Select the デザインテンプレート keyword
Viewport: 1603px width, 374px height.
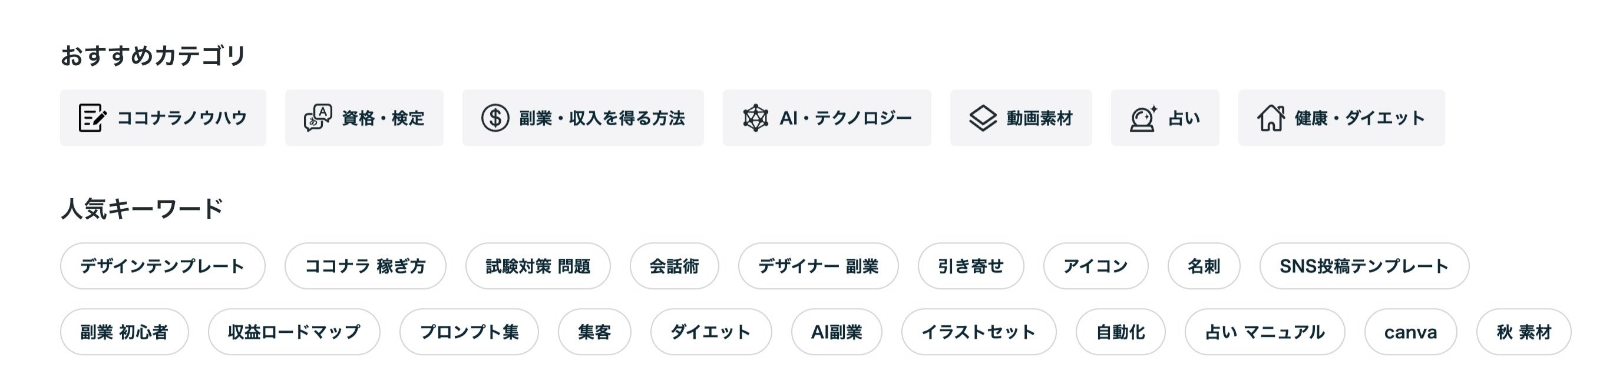163,266
